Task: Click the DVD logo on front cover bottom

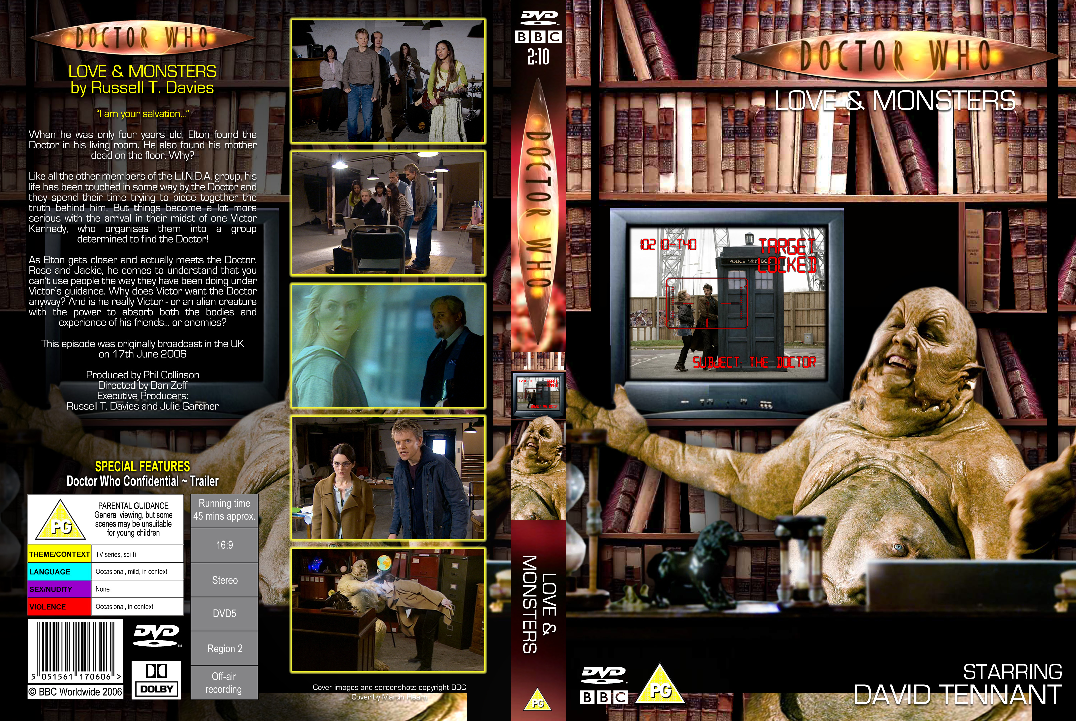Action: click(604, 675)
